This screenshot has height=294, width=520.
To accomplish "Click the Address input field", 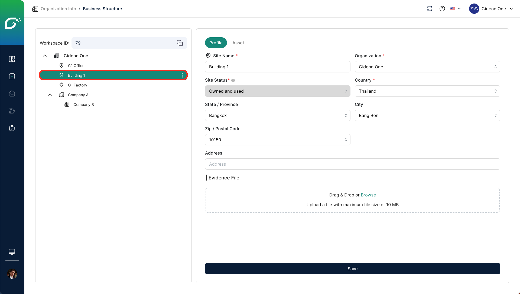I will pyautogui.click(x=352, y=164).
